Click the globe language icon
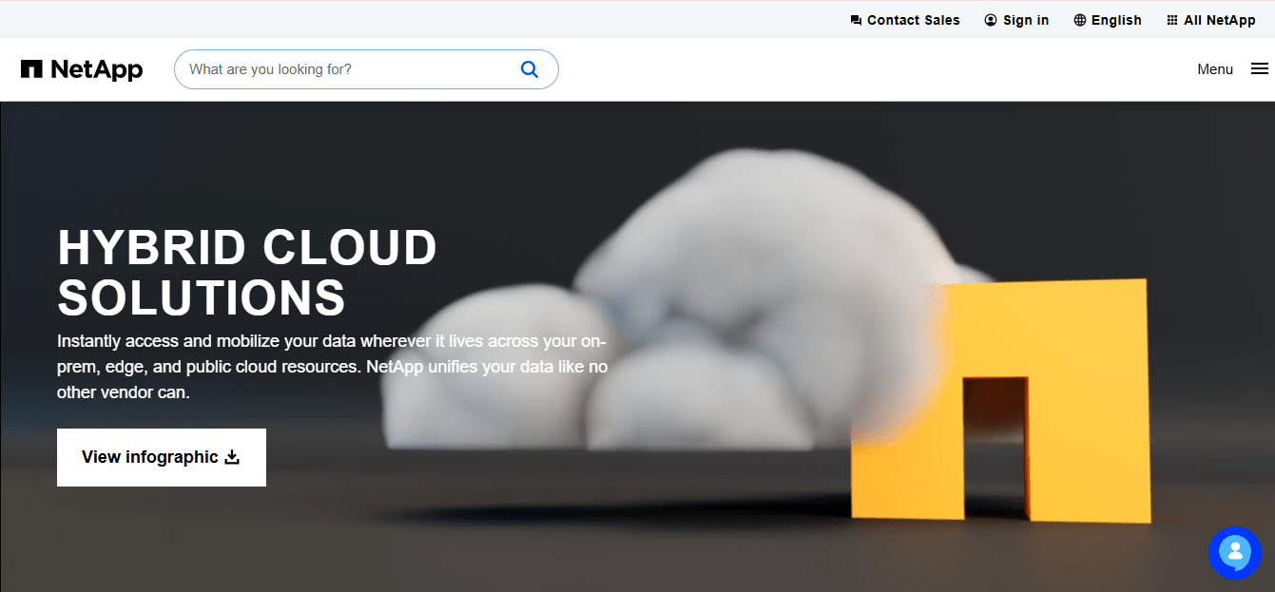1275x592 pixels. [1079, 20]
